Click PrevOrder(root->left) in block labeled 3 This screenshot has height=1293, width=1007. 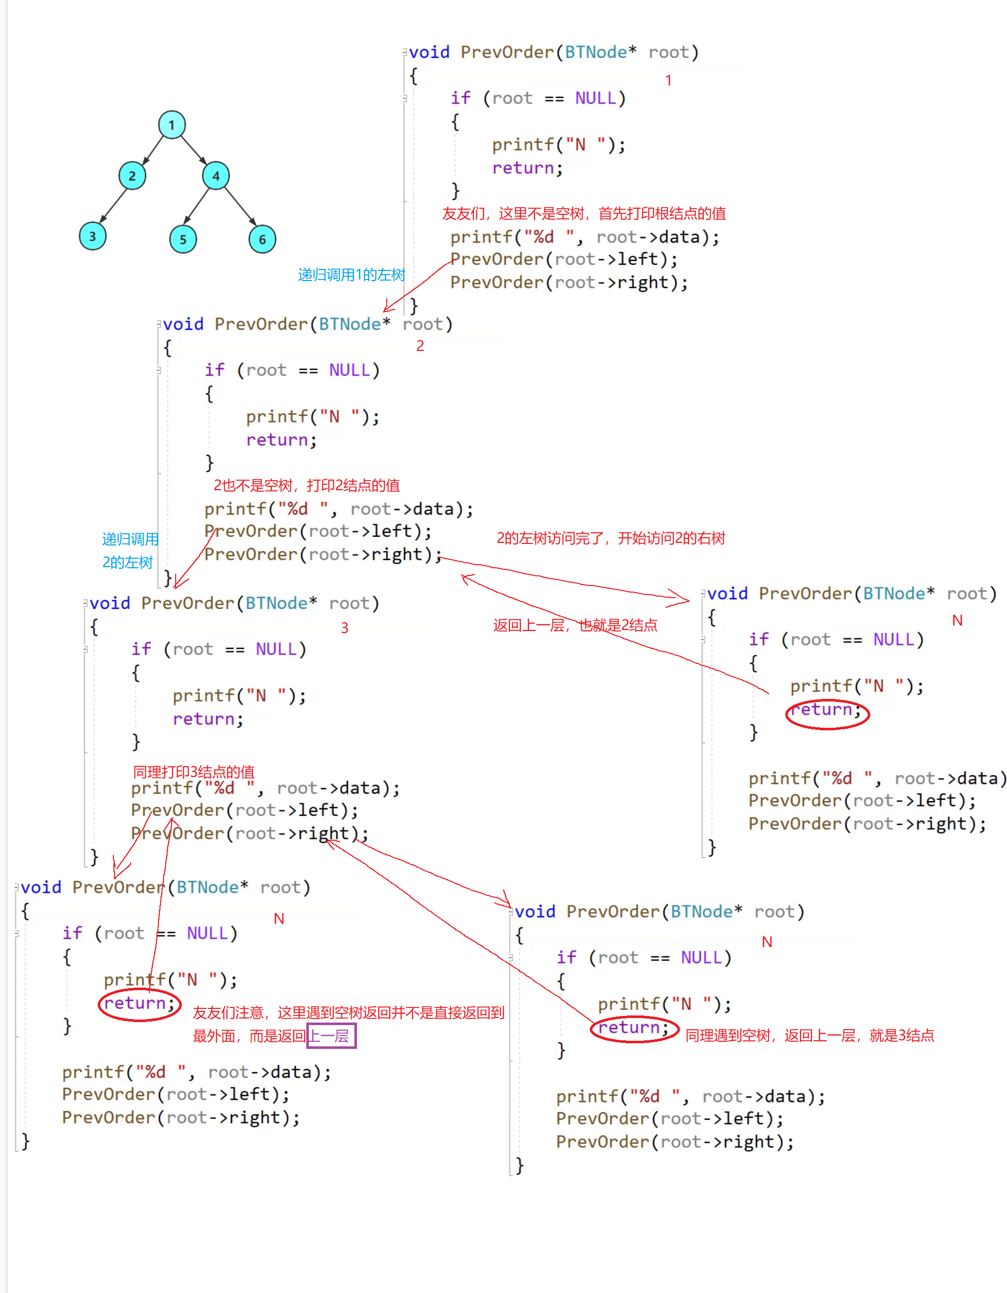245,810
